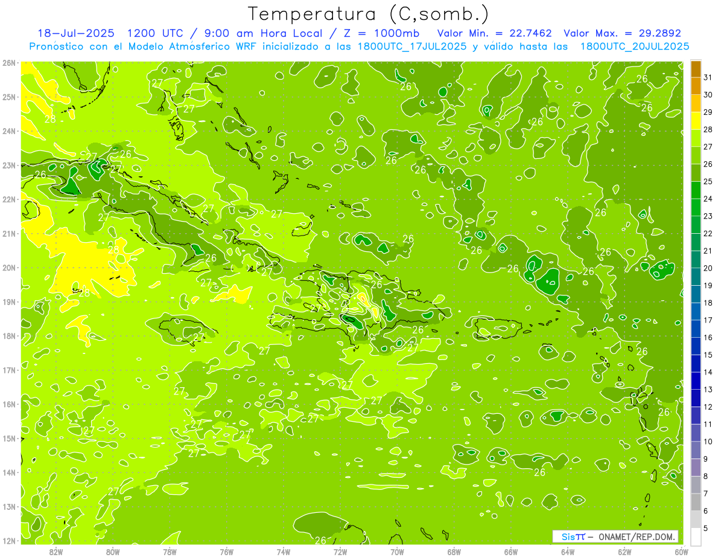Click the latitude axis label '15N'
Viewport: 724px width, 560px height.
8,439
